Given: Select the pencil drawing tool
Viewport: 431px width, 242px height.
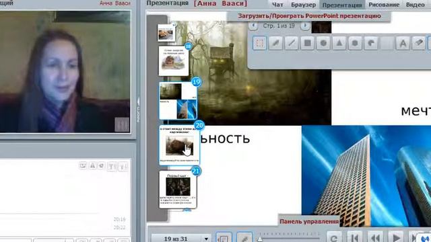Looking at the screenshot, I should click(x=275, y=43).
